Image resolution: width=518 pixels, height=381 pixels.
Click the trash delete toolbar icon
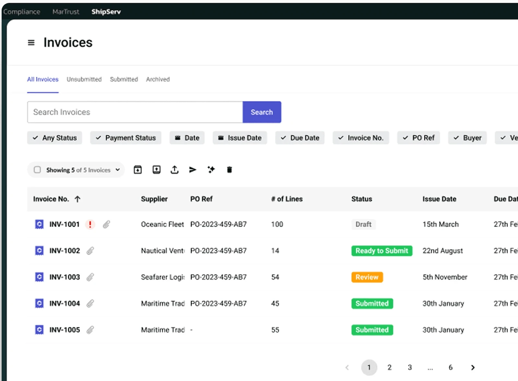pyautogui.click(x=229, y=170)
